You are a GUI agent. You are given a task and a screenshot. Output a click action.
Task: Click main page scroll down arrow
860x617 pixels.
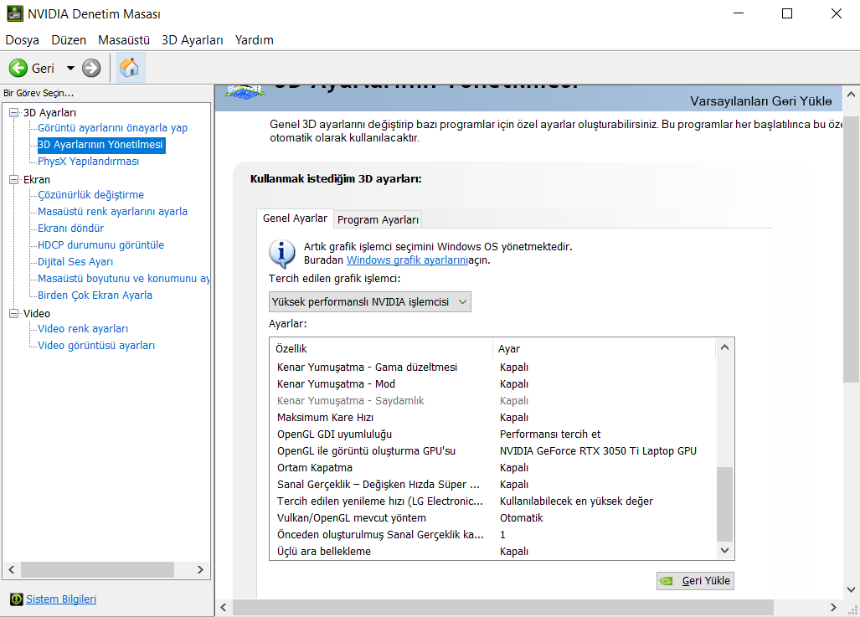pyautogui.click(x=852, y=589)
